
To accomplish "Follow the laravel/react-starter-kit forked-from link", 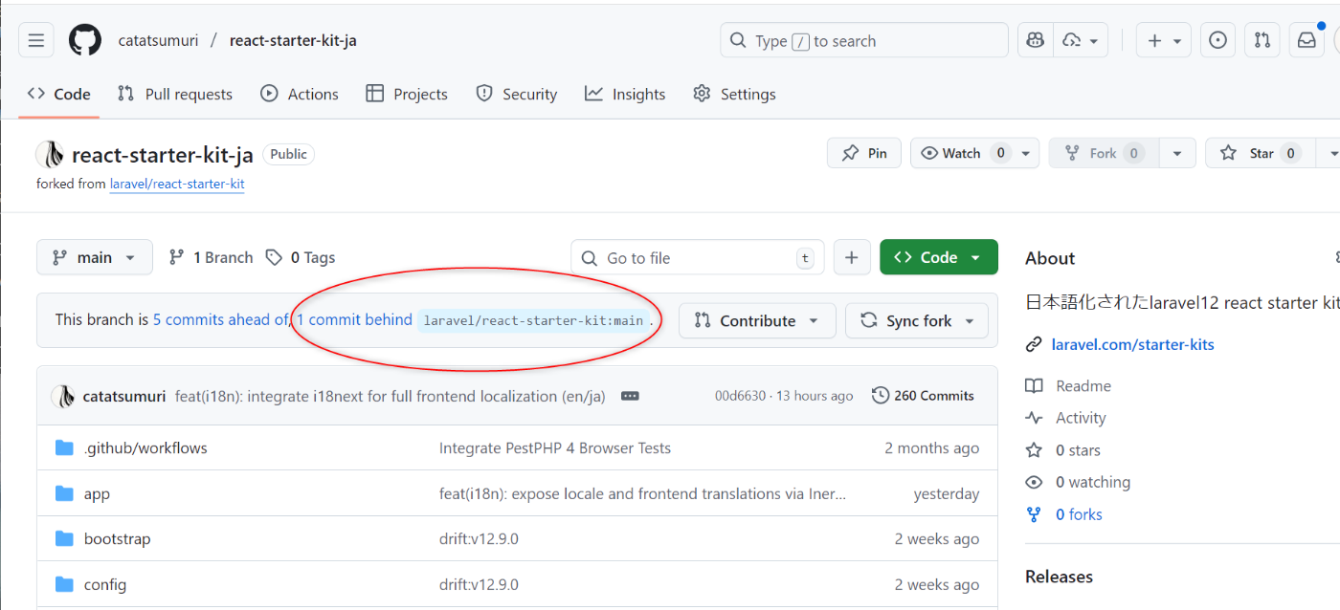I will pyautogui.click(x=177, y=184).
